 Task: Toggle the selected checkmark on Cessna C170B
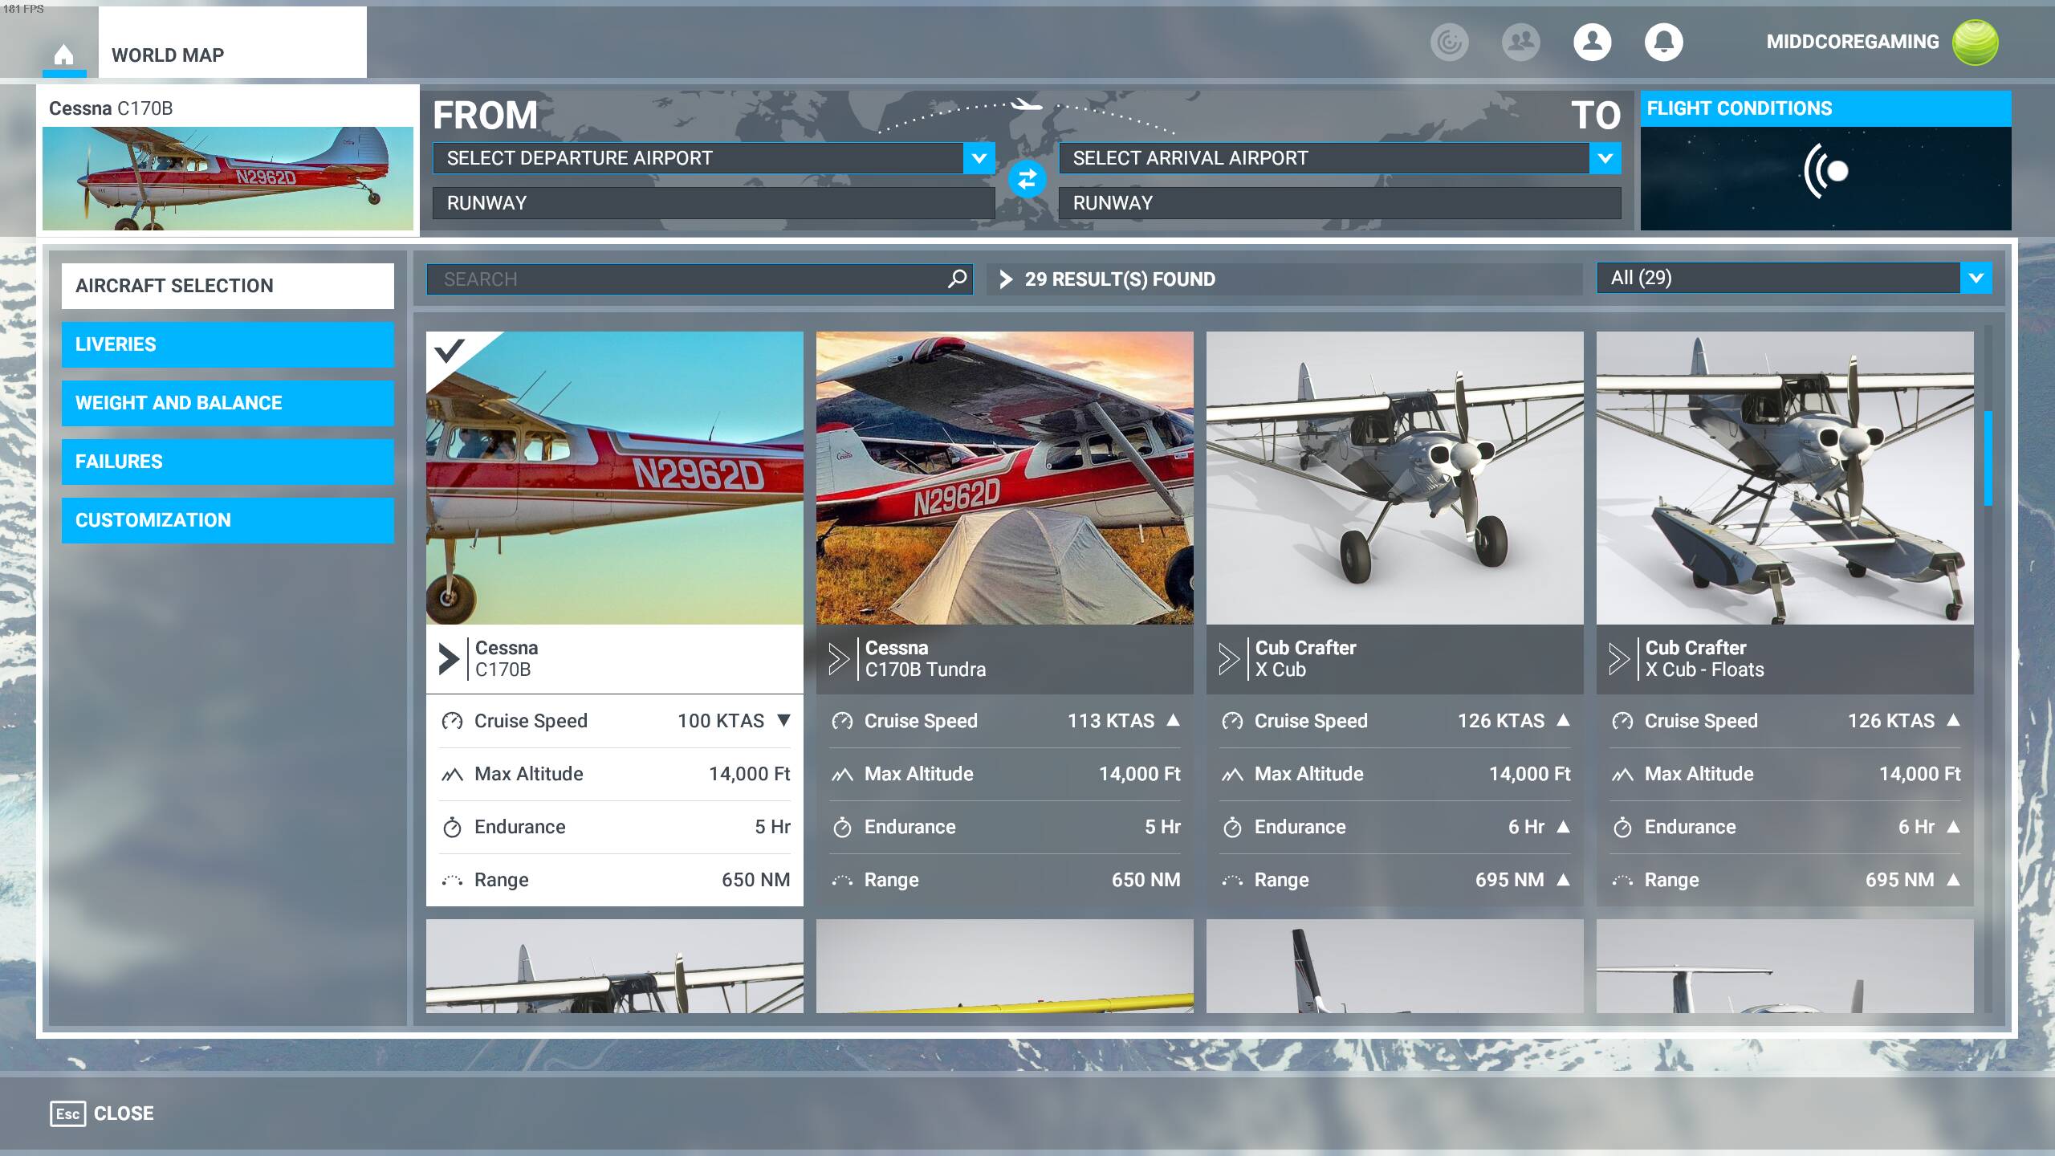click(x=450, y=351)
